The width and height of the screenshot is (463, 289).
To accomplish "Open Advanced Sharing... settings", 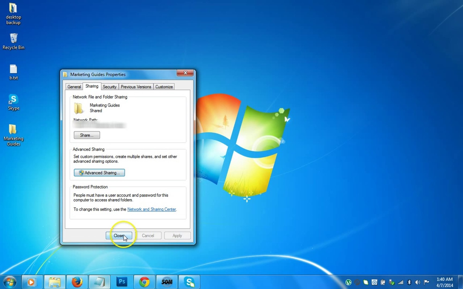I will coord(99,173).
